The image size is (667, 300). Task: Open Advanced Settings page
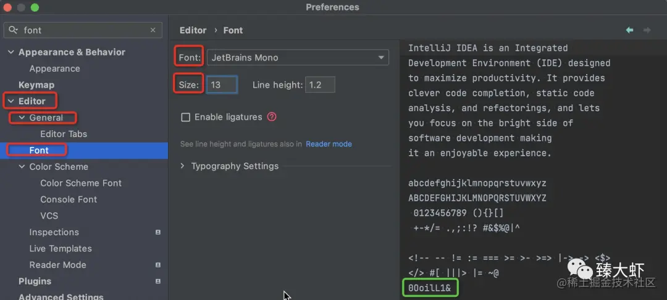pos(61,296)
